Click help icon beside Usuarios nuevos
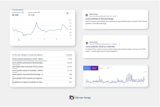The width and height of the screenshot is (160, 107). tap(39, 12)
